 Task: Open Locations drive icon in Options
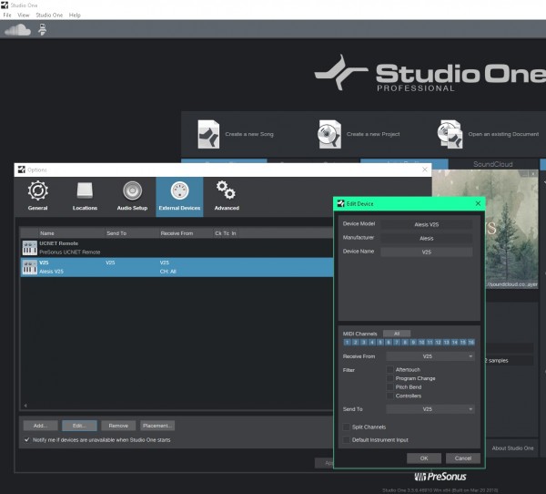click(x=85, y=190)
